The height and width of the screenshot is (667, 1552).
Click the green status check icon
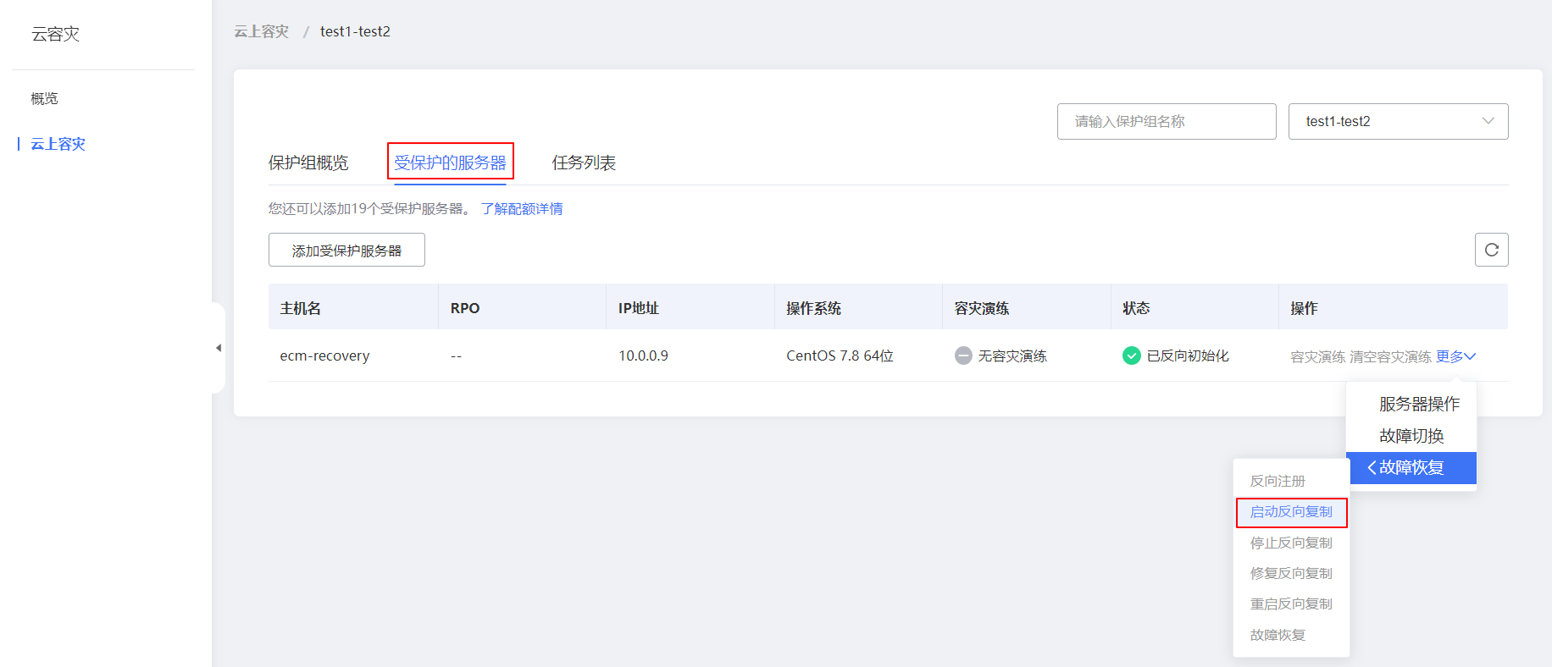pyautogui.click(x=1131, y=356)
